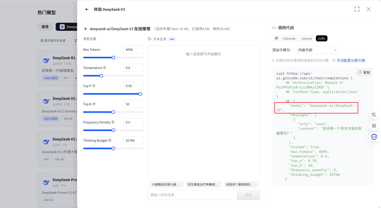This screenshot has height=208, width=381.
Task: Click the DeepSeek-V3.1 whale icon
Action: coord(46,101)
